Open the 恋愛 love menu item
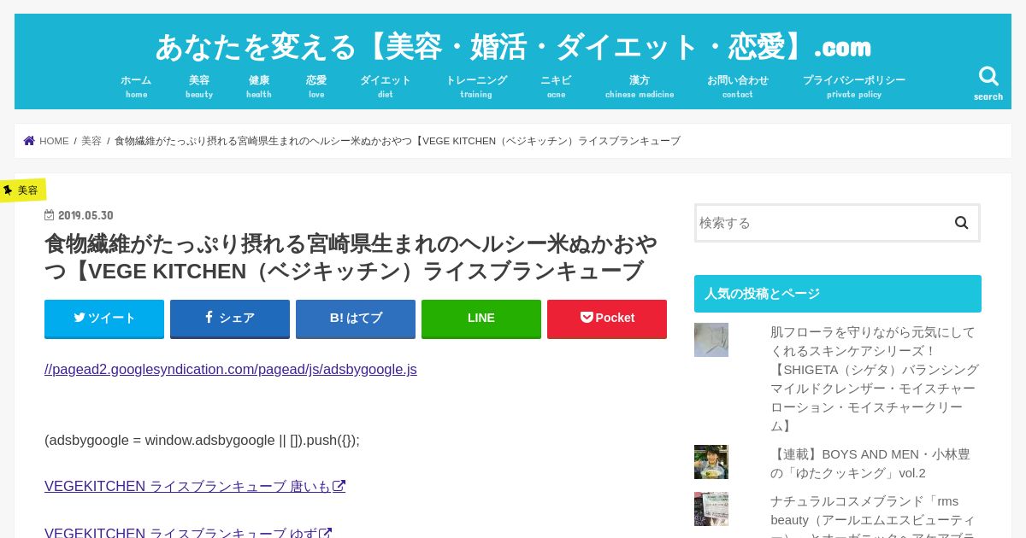 316,86
